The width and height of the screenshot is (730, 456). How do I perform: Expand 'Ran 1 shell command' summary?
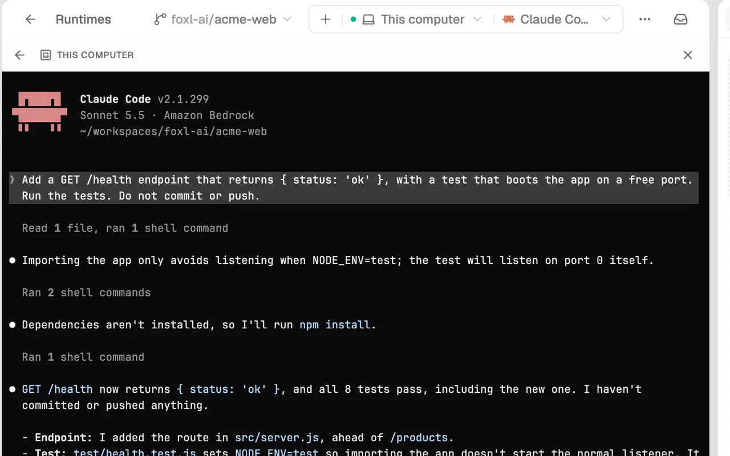[83, 357]
